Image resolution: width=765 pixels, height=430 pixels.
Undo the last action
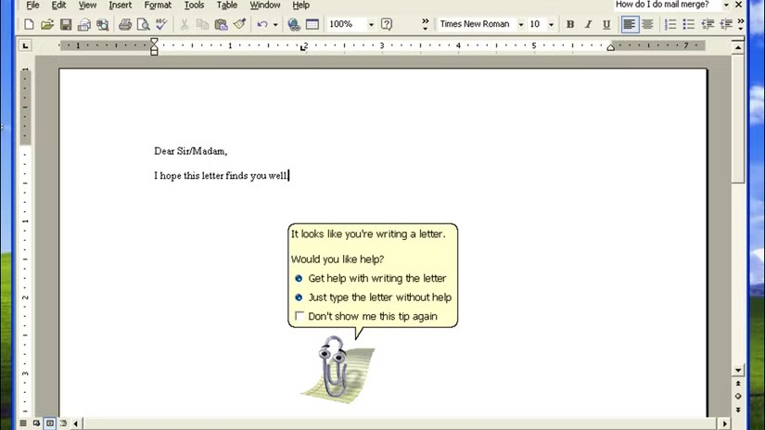tap(262, 24)
